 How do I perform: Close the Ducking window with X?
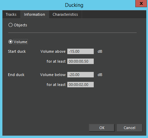coord(141,3)
